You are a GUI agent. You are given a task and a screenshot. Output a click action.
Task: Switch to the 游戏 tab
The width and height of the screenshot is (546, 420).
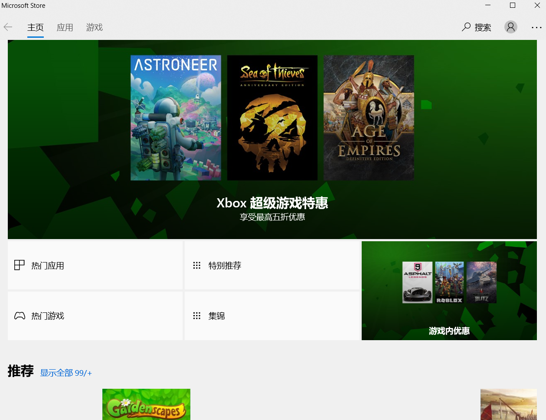(x=95, y=27)
